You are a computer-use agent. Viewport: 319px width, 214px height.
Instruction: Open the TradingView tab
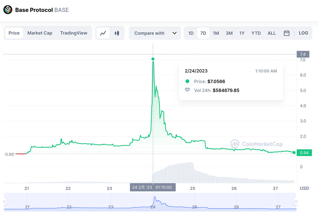[74, 33]
